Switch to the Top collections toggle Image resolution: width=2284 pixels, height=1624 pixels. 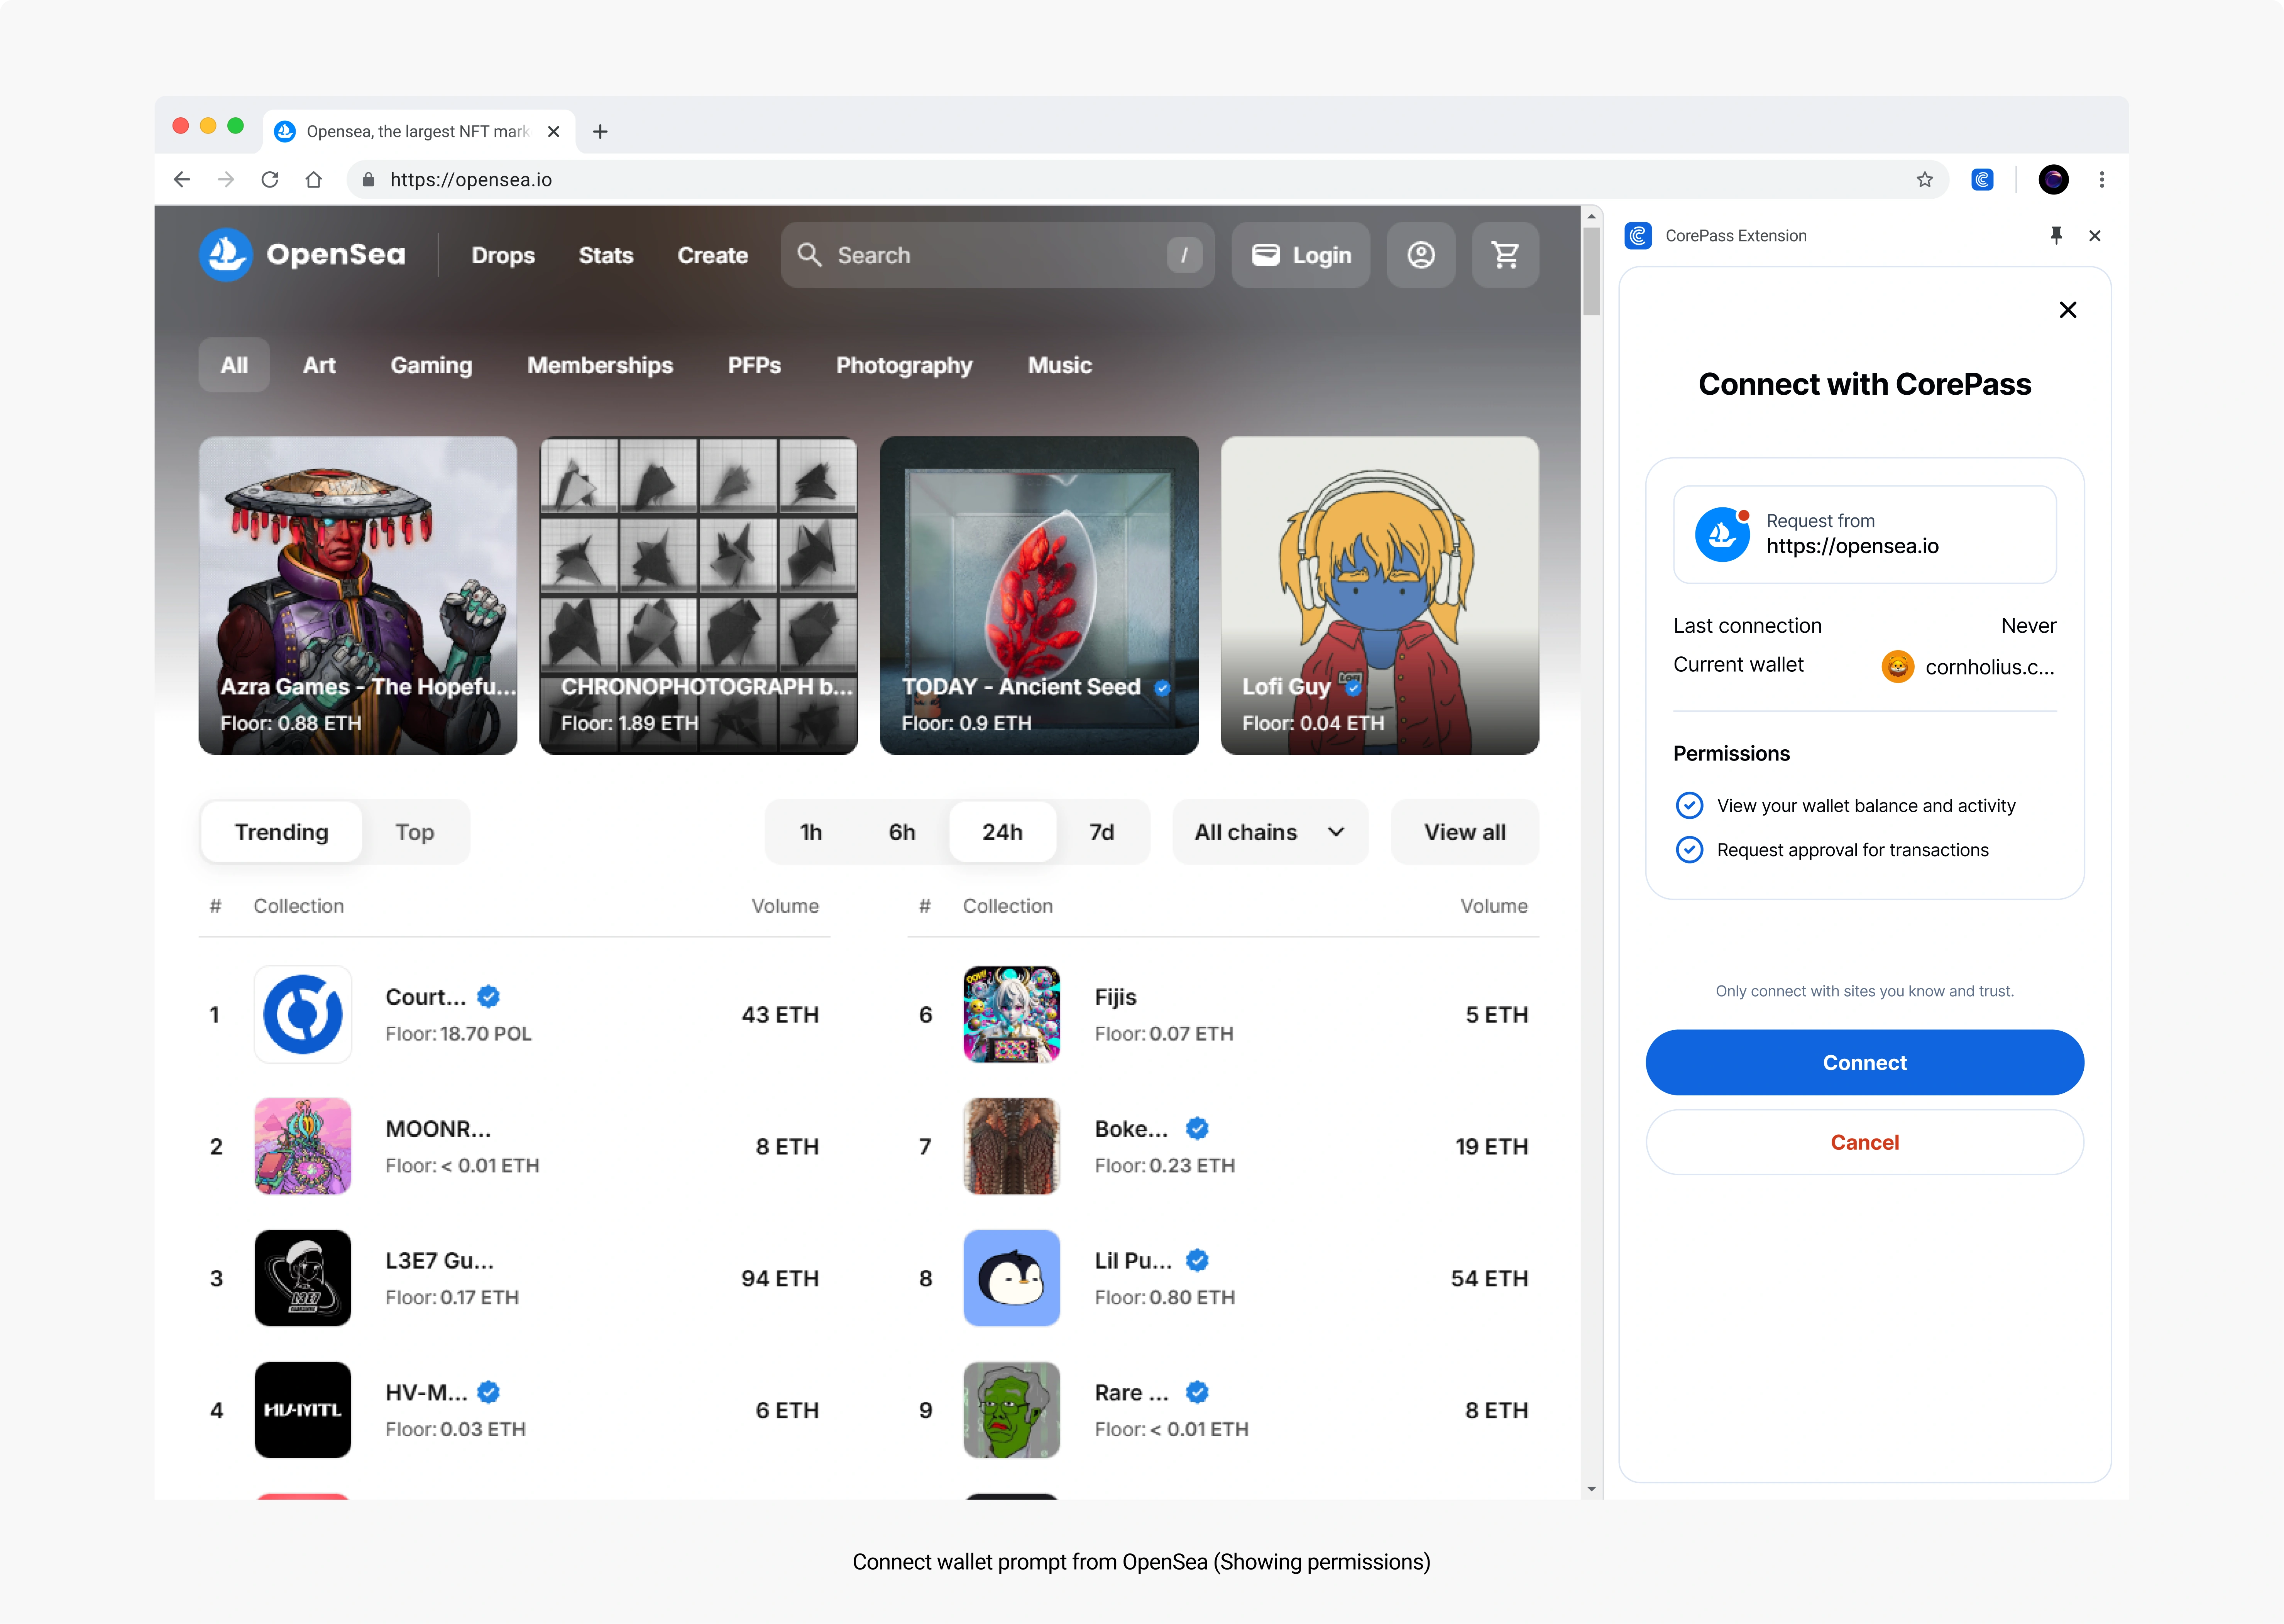click(414, 831)
